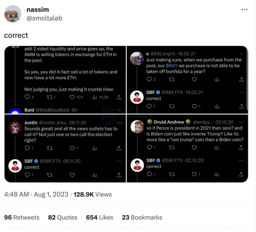Open Druid Andrew's profile picture

[x=137, y=127]
